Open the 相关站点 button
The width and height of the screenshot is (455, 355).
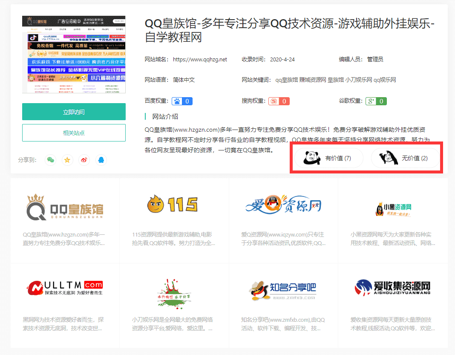pos(73,133)
